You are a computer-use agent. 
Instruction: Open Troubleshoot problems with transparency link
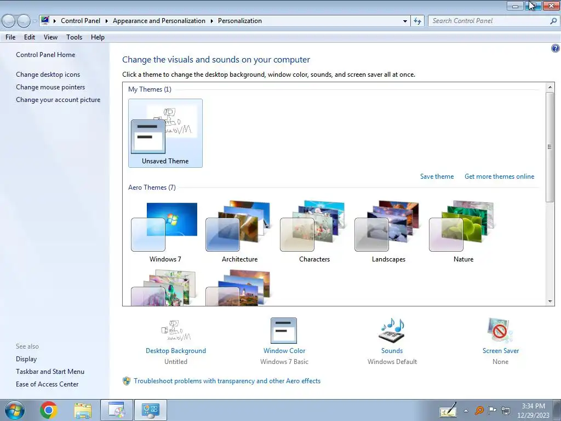[x=227, y=381]
